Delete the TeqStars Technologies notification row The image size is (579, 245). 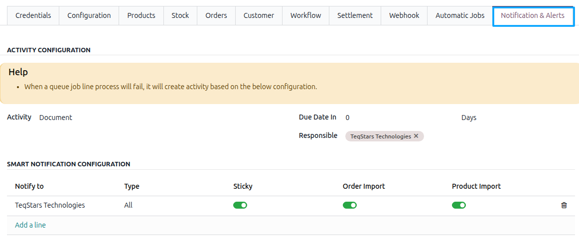pyautogui.click(x=564, y=206)
